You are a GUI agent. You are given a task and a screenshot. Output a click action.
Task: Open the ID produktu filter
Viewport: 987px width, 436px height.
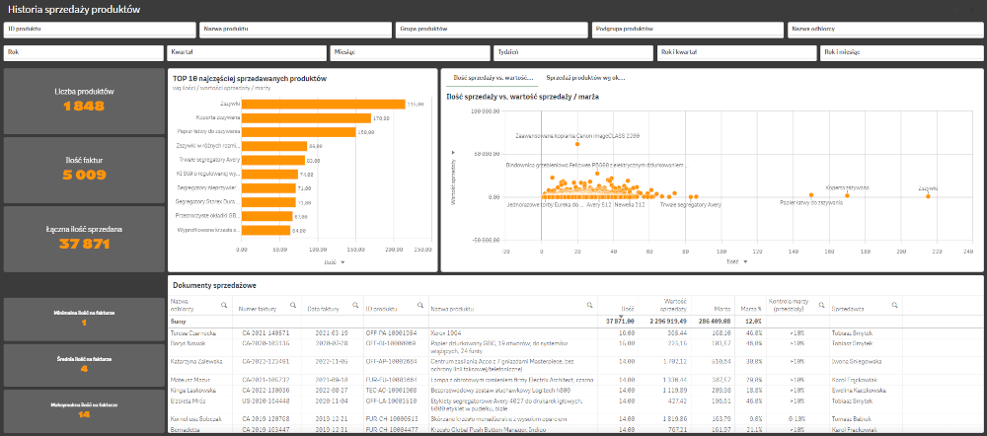click(x=100, y=29)
